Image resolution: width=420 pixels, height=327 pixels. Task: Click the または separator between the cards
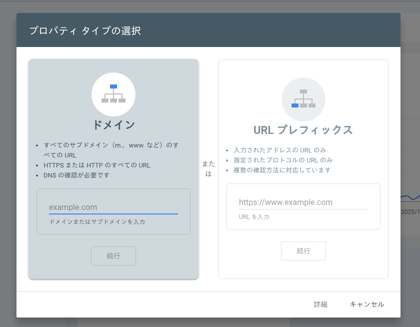(208, 167)
